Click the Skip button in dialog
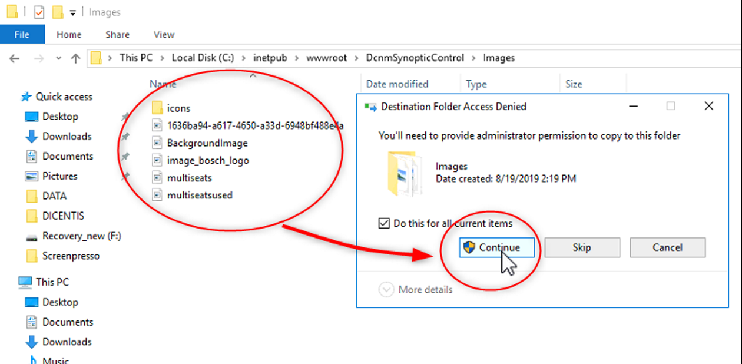742x364 pixels. [582, 247]
